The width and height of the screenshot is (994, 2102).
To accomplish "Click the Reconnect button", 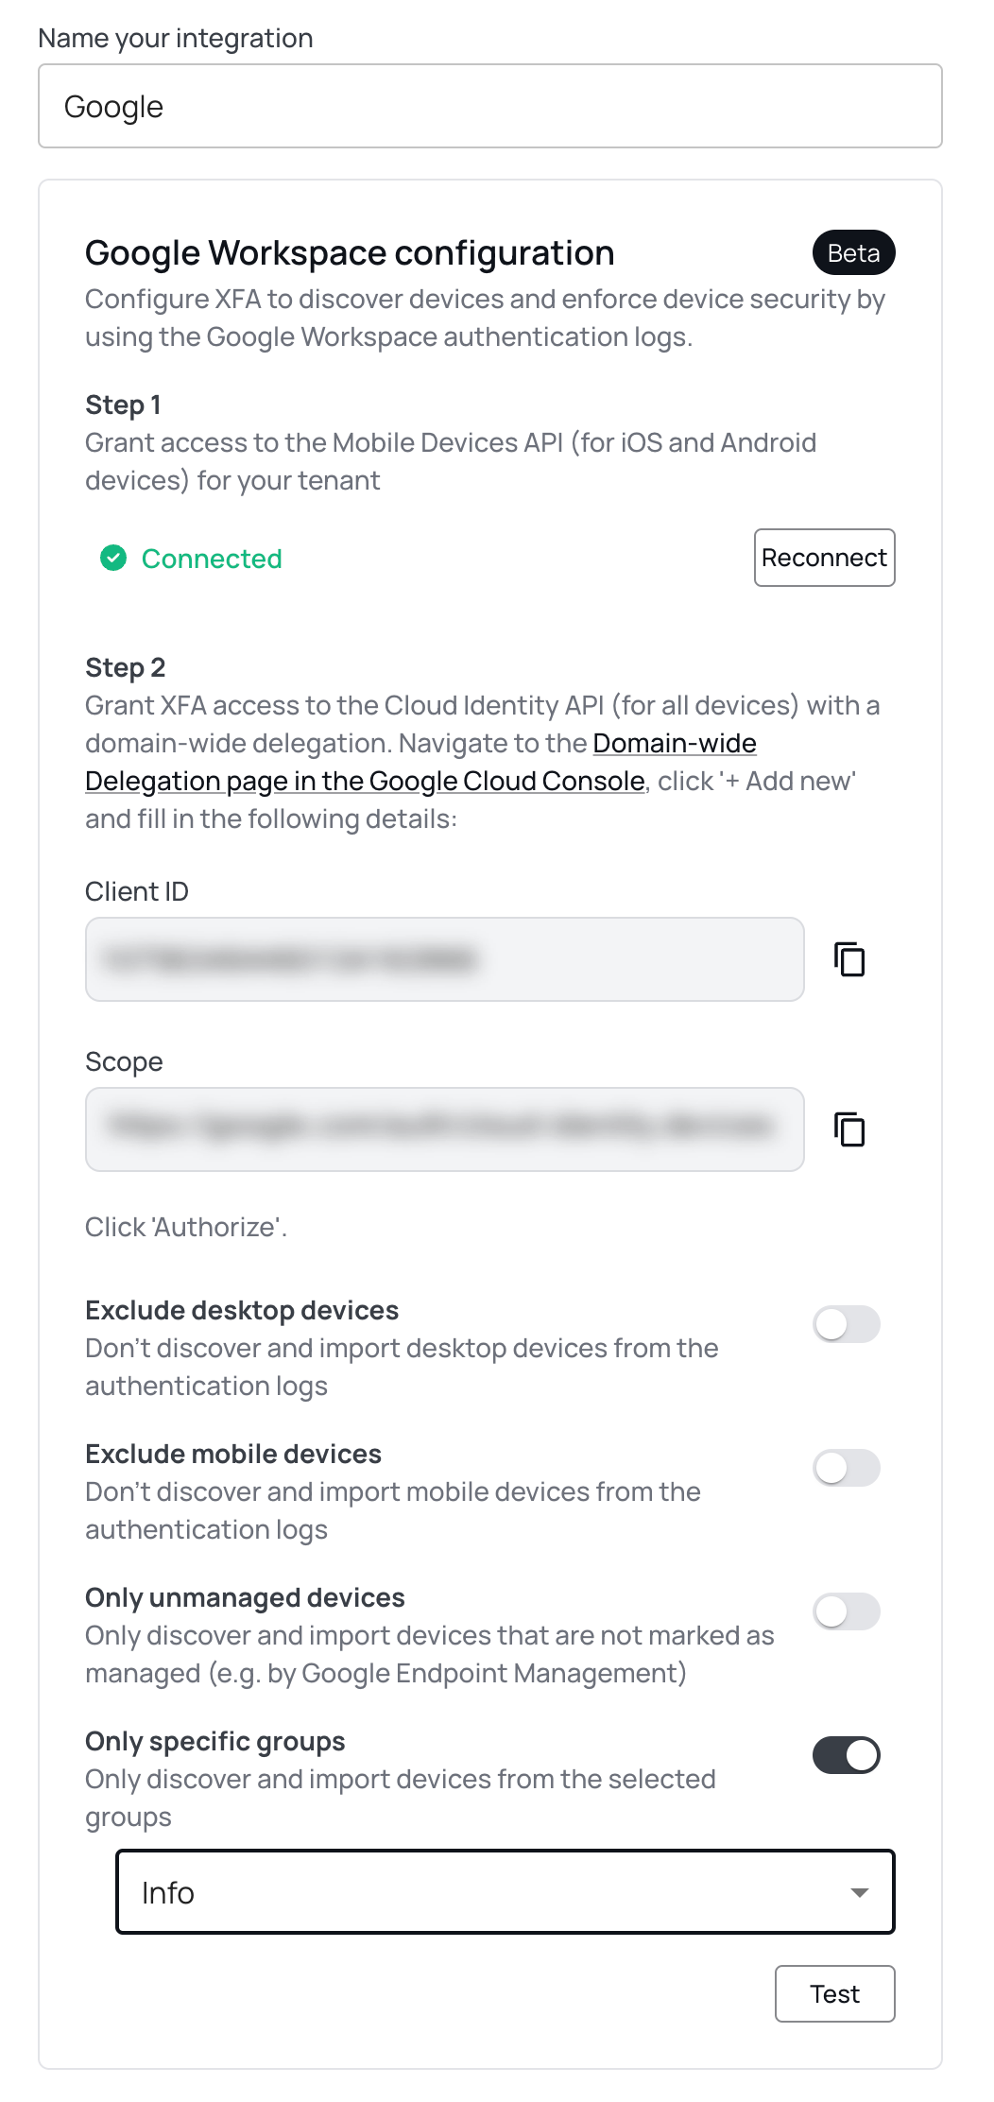I will [x=824, y=558].
